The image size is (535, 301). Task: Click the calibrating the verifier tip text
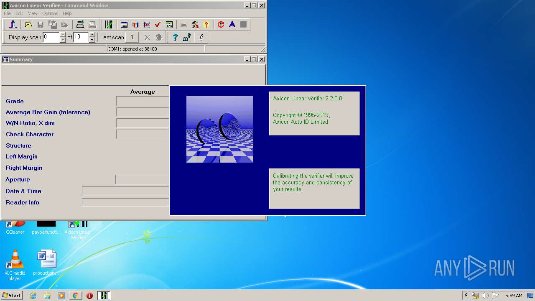(313, 182)
